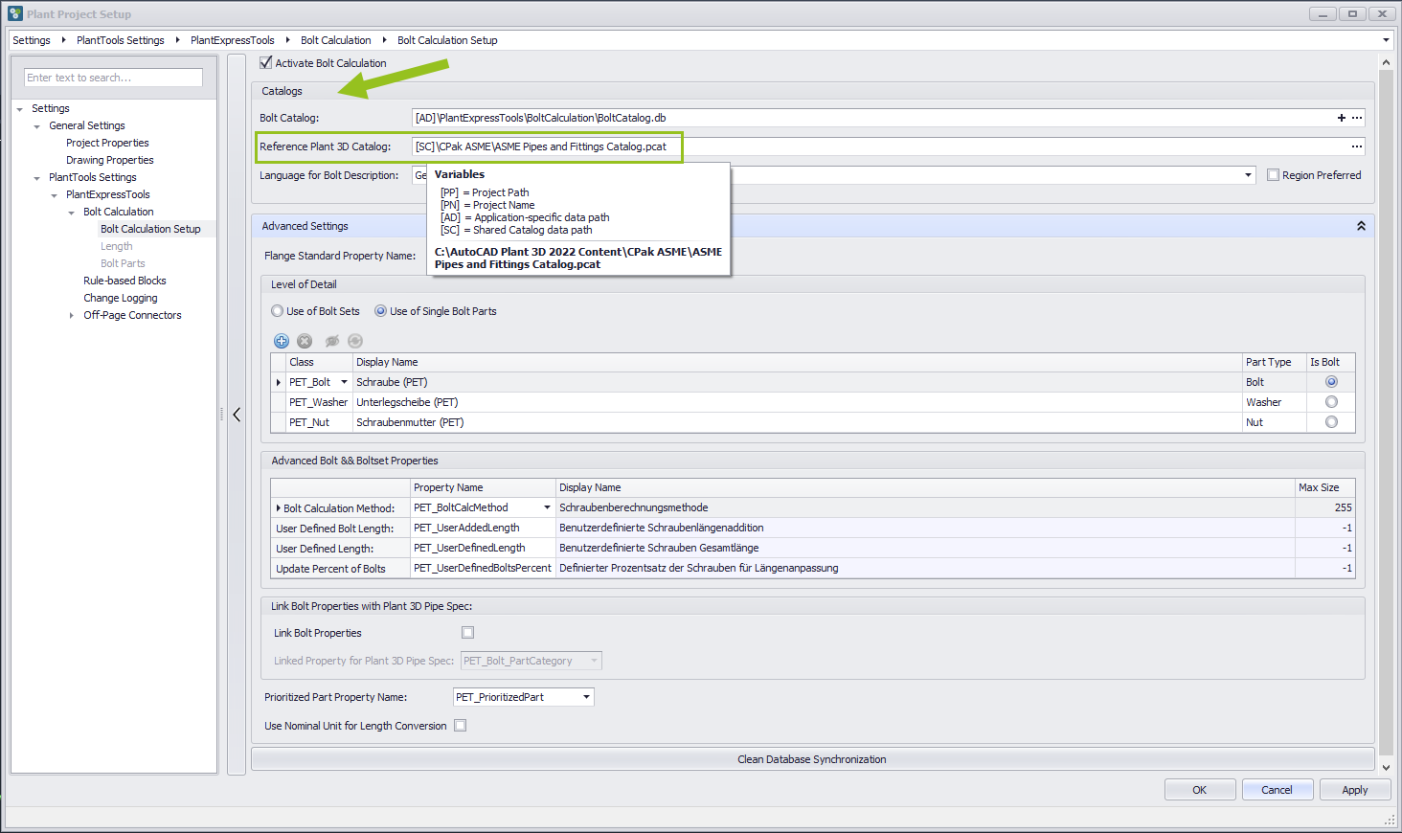This screenshot has width=1402, height=833.
Task: Click the PET_UserDefinedLength property cell
Action: 483,548
